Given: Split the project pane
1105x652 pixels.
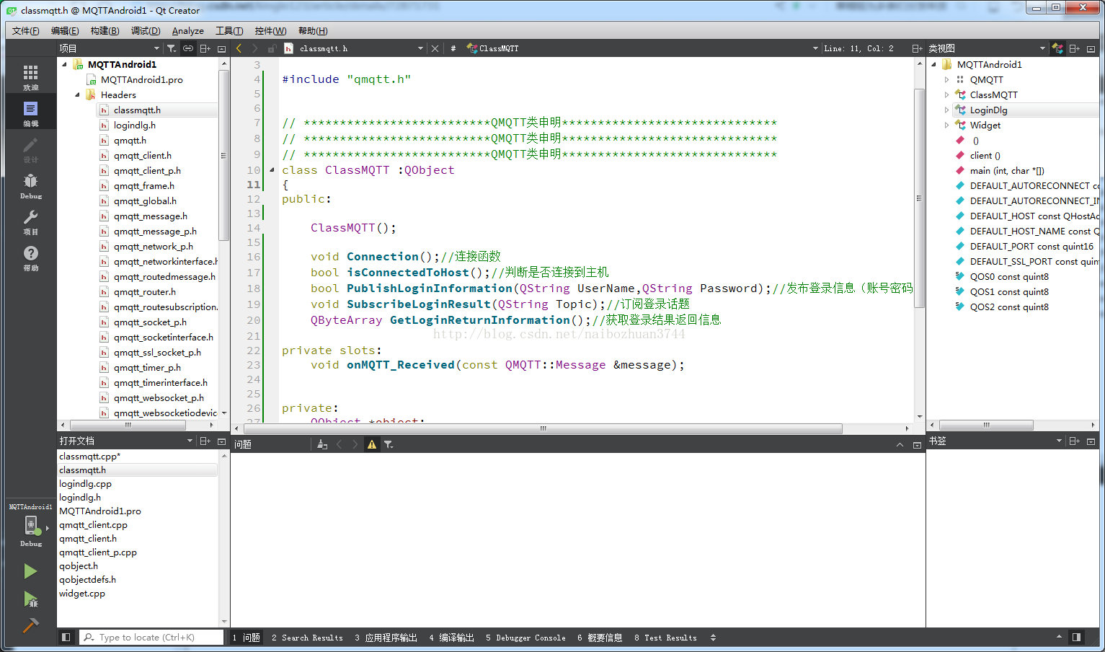Looking at the screenshot, I should click(x=205, y=48).
